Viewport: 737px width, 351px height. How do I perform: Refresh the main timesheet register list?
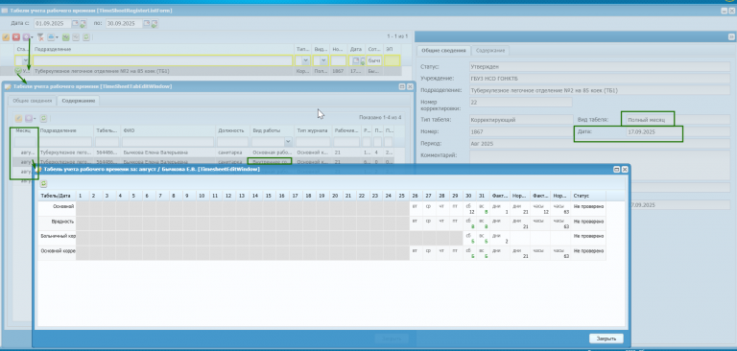click(86, 37)
